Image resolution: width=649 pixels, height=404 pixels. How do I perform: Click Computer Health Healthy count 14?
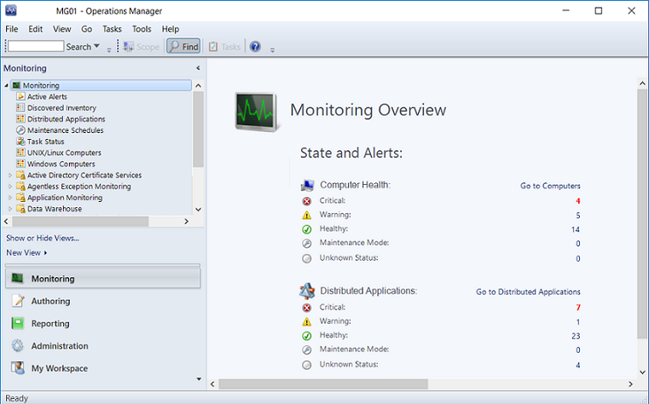click(x=576, y=229)
